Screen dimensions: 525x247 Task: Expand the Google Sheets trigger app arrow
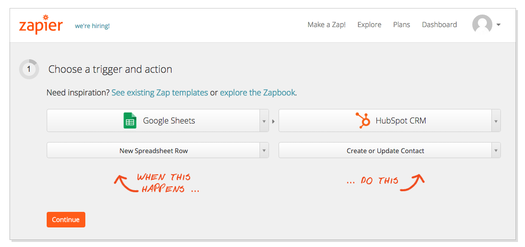tap(264, 121)
